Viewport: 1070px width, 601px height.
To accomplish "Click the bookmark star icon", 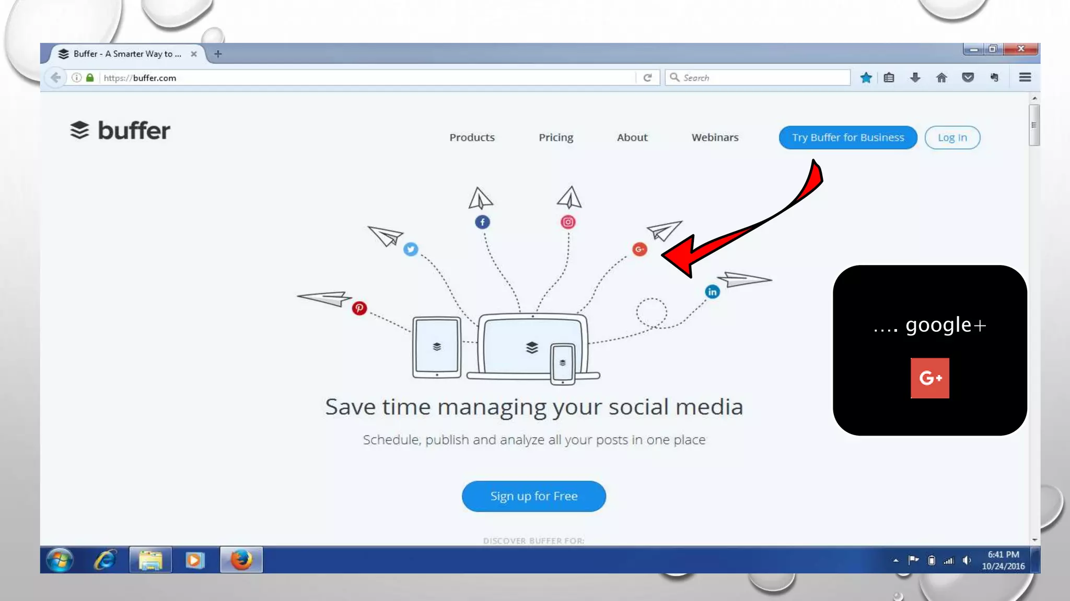I will (866, 78).
